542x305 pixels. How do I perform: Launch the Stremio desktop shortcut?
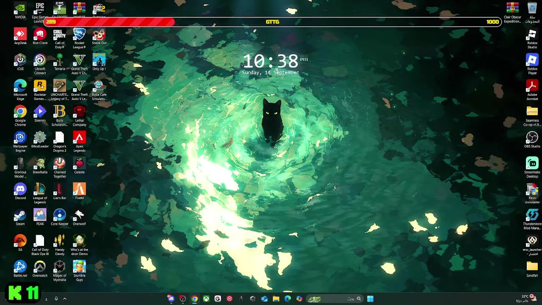tap(40, 114)
